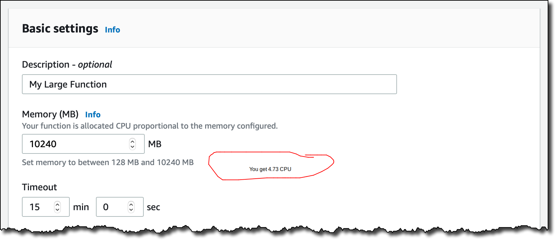Viewport: 555px width, 240px height.
Task: Decrease memory using the down stepper arrow
Action: pos(132,147)
